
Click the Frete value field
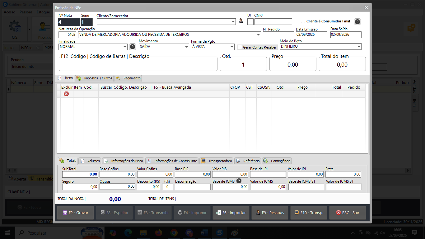point(343,174)
